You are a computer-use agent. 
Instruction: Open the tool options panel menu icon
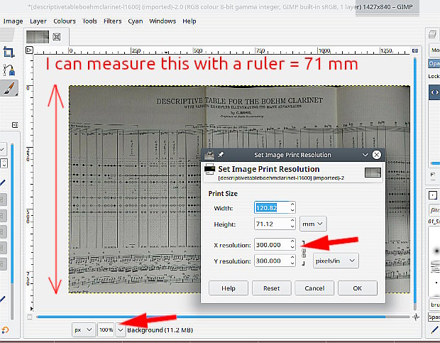coord(15,125)
